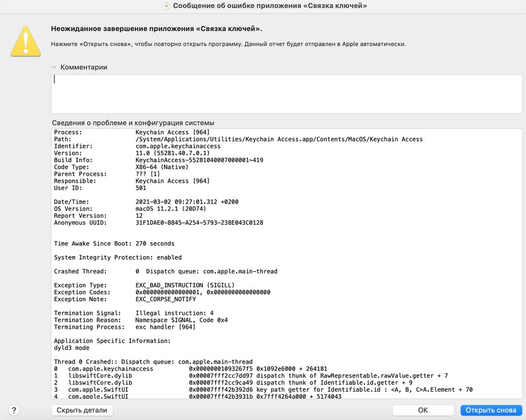Click the Build Info KeychainAccess line

pos(158,160)
